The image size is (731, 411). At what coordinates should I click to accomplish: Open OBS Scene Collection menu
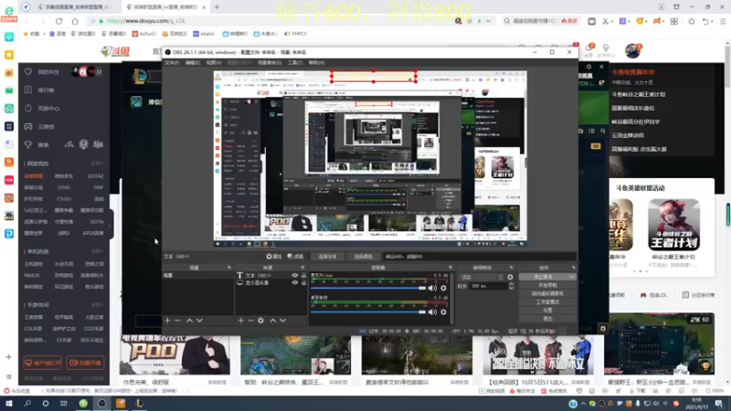pyautogui.click(x=270, y=62)
